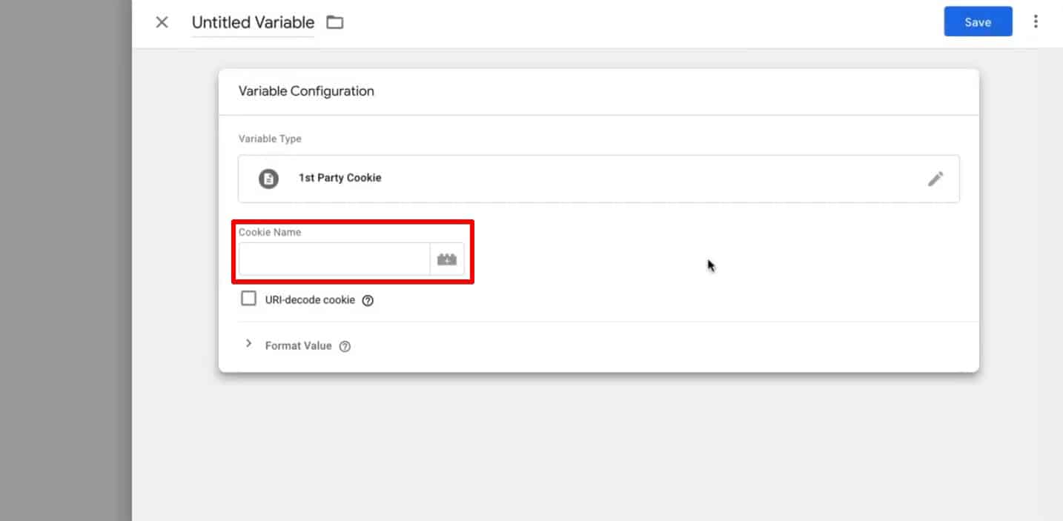The height and width of the screenshot is (521, 1063).
Task: Enable the URI-decode cookie checkbox
Action: point(248,298)
